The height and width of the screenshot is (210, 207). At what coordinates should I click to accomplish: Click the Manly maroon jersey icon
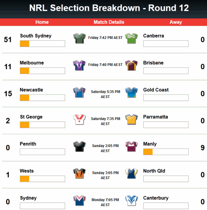(x=131, y=146)
